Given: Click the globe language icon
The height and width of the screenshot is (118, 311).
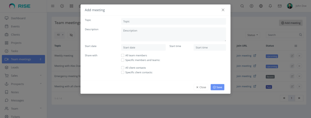Looking at the screenshot, I should point(261,6).
